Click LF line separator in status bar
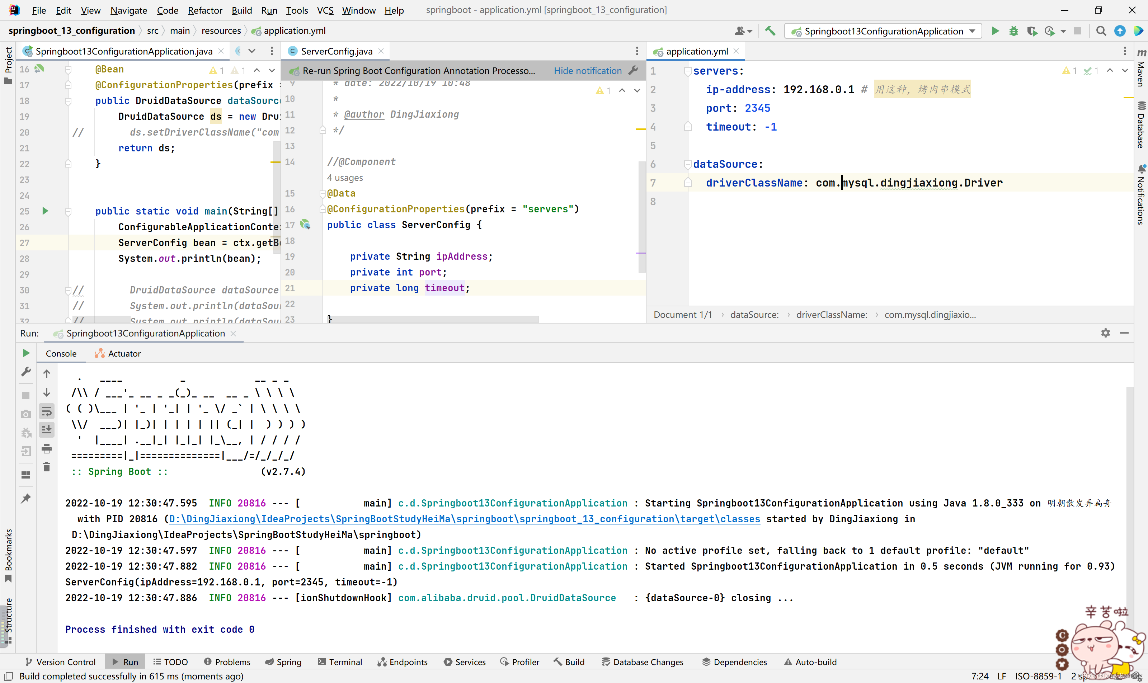 pos(1002,676)
